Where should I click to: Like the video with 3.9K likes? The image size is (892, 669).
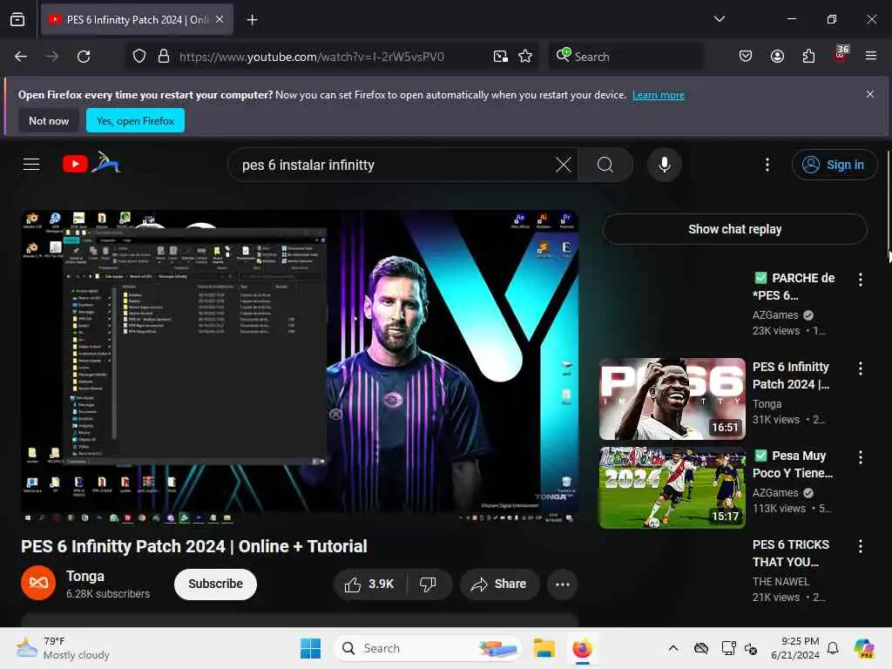click(x=369, y=585)
